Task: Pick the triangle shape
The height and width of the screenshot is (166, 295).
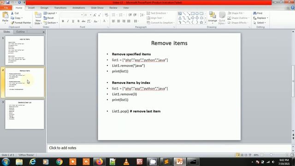Action: pos(180,18)
